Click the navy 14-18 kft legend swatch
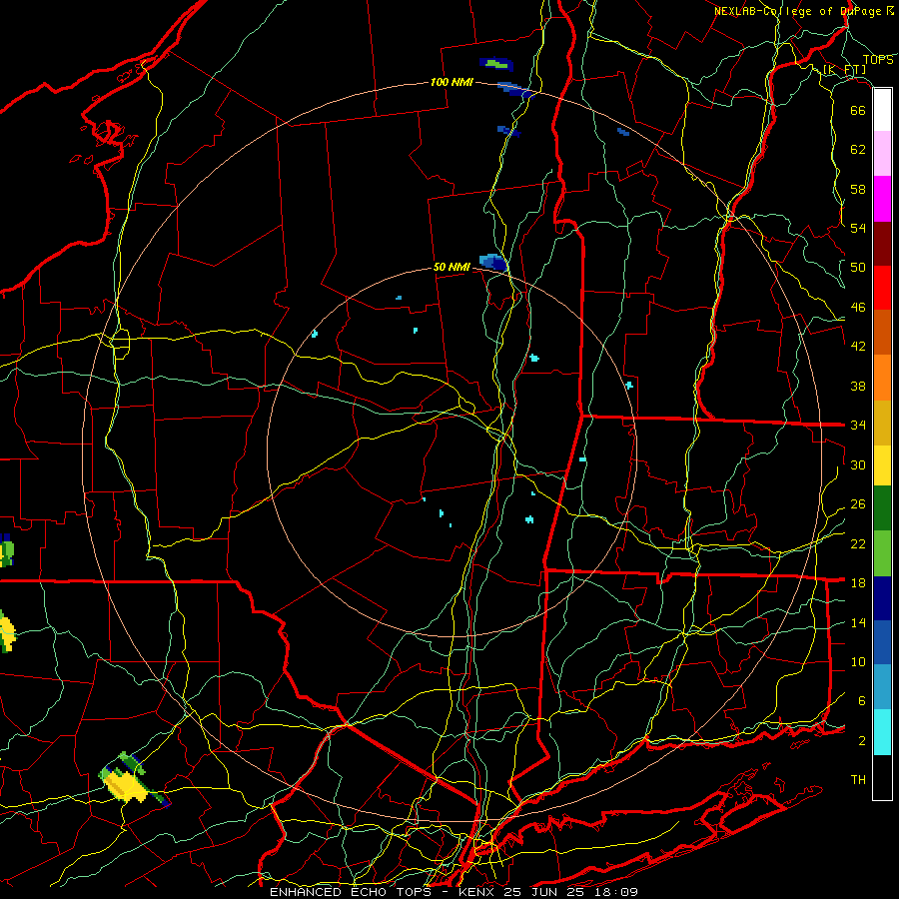Image resolution: width=899 pixels, height=899 pixels. point(882,598)
